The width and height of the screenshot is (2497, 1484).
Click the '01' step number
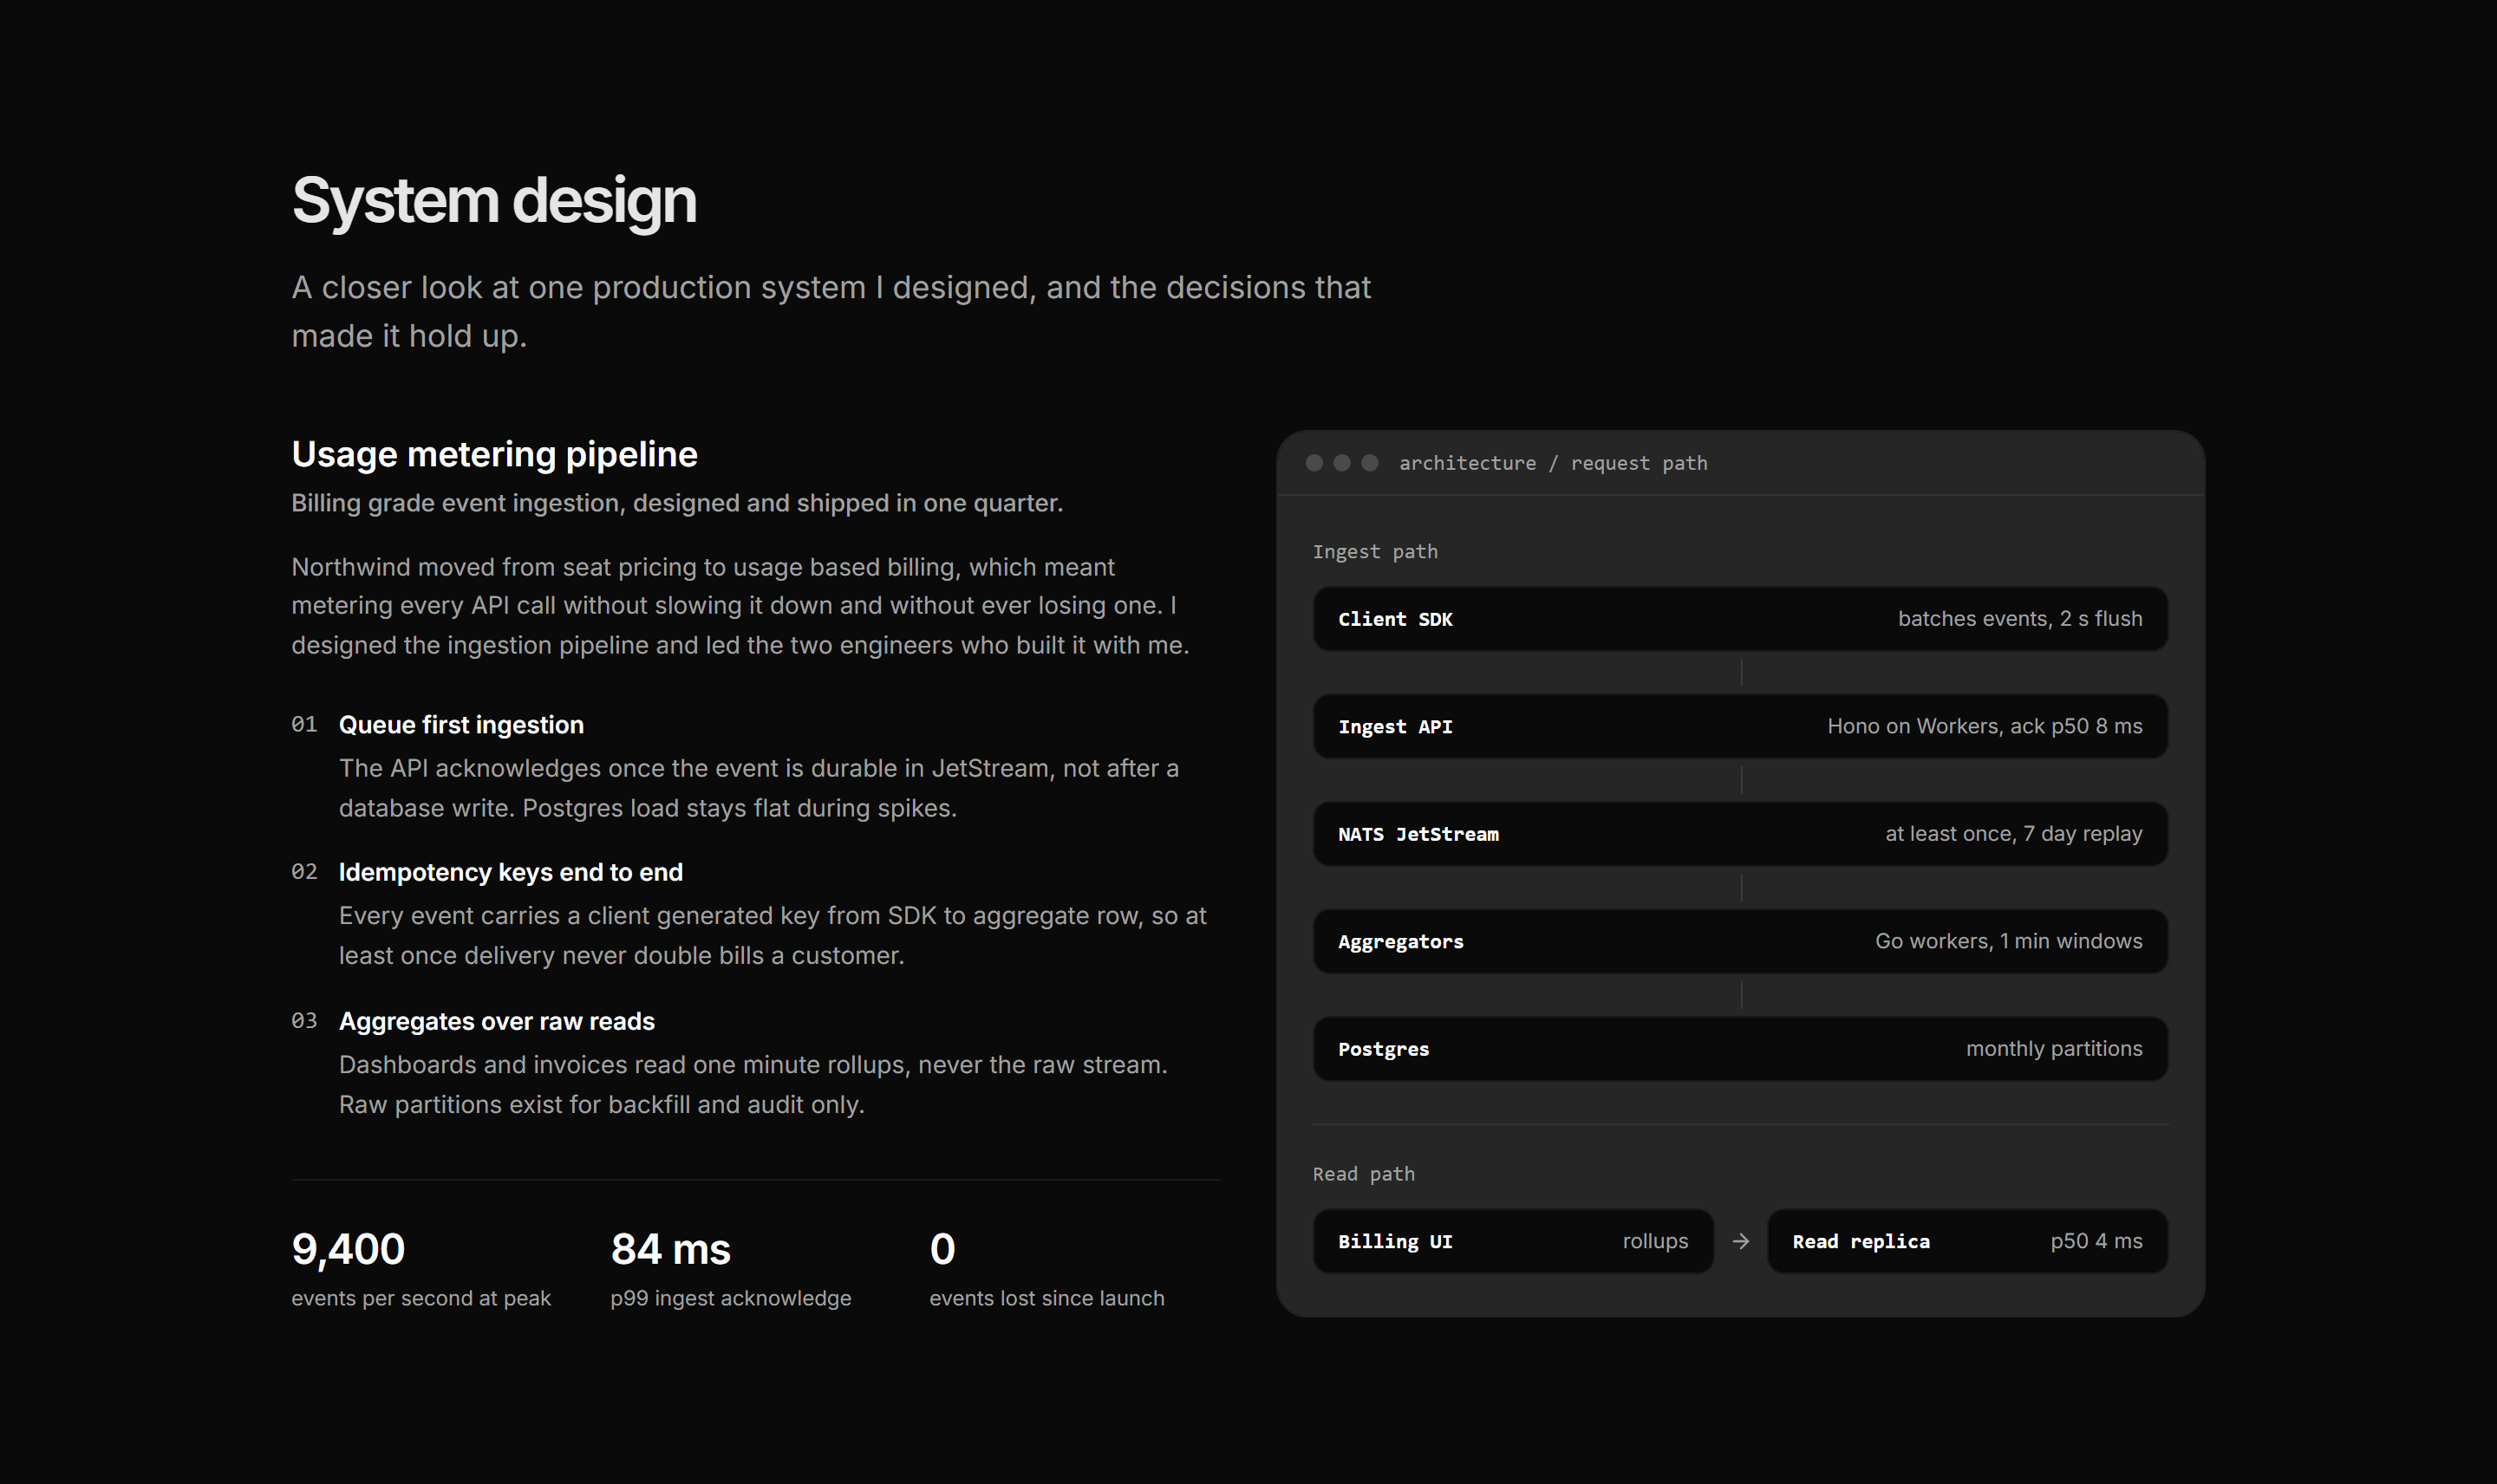click(x=304, y=725)
